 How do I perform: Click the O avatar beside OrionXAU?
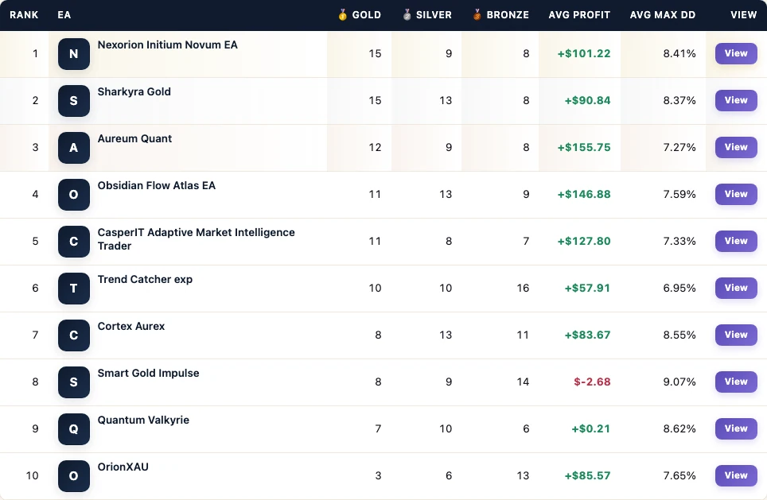74,476
